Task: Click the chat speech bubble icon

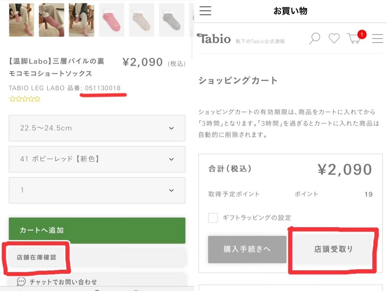Action: [x=21, y=282]
